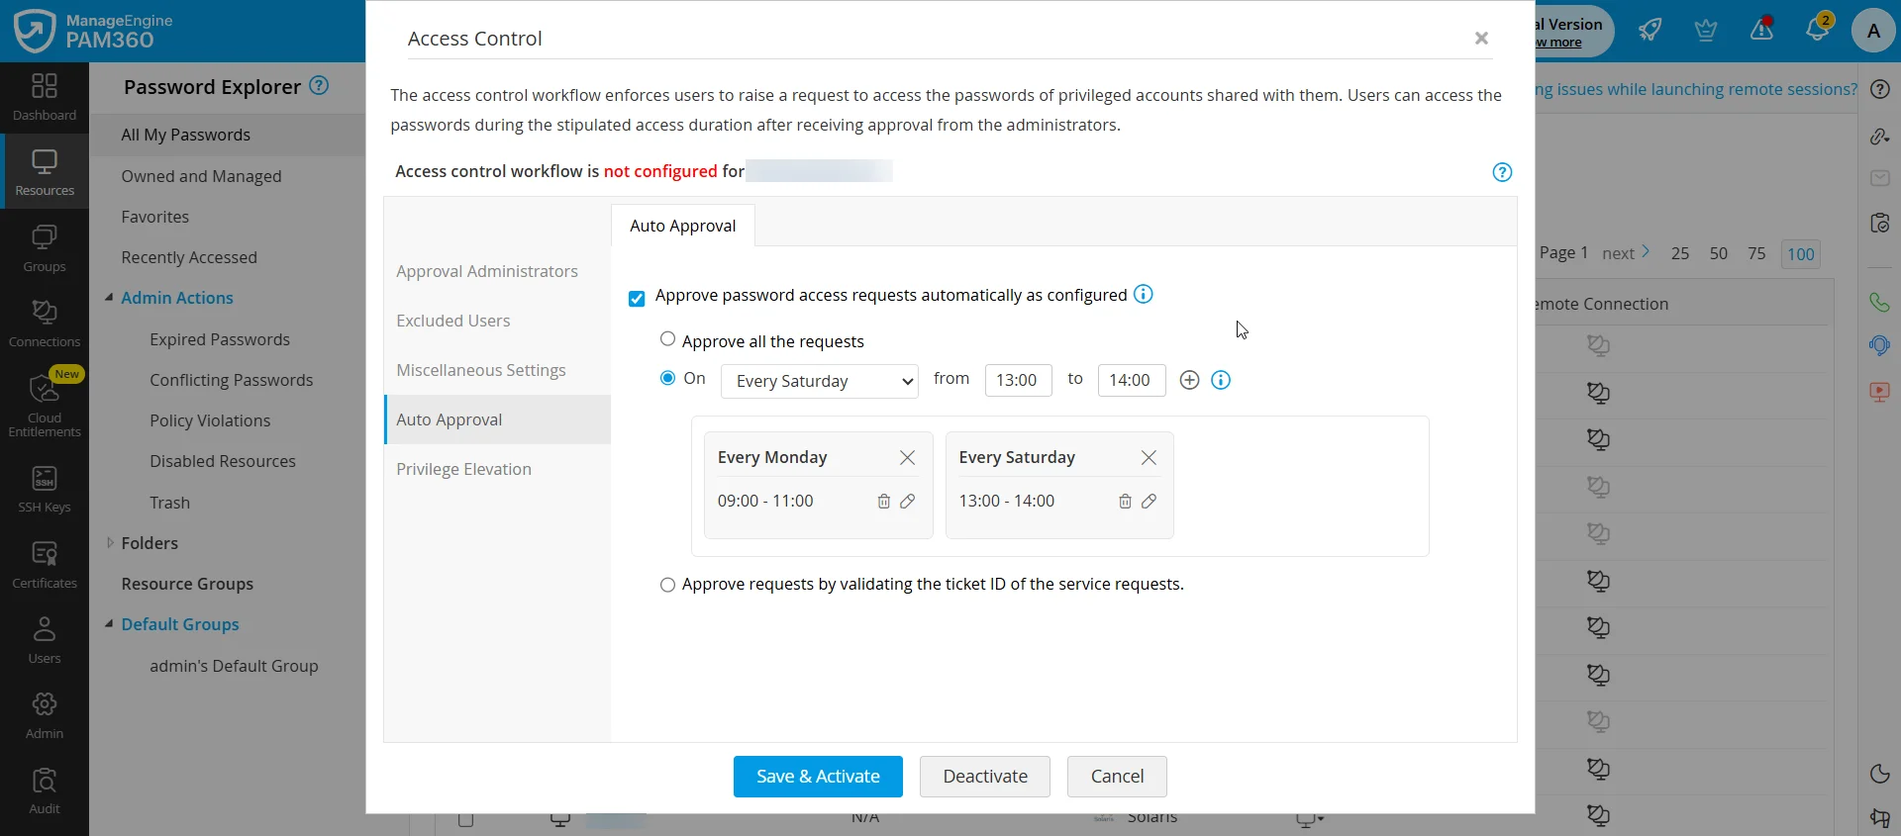Edit the Every Saturday schedule with pencil icon
The image size is (1901, 836).
click(1149, 502)
